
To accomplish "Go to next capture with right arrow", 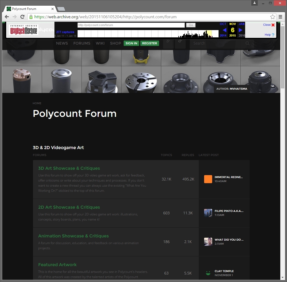I will pos(241,30).
